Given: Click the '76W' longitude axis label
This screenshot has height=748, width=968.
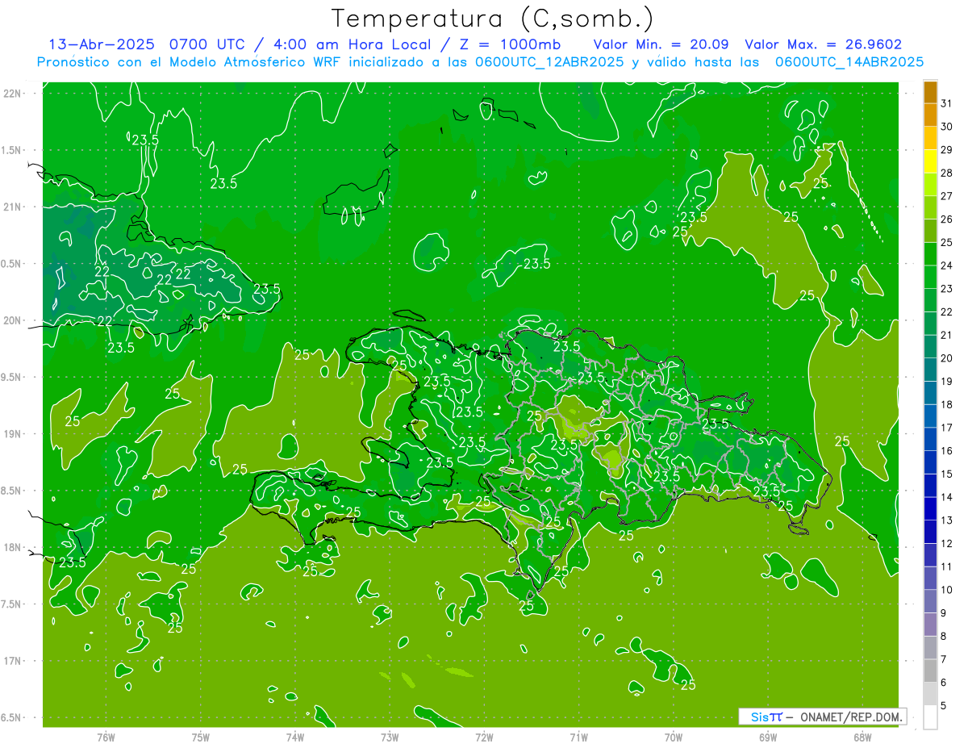Looking at the screenshot, I should click(x=106, y=738).
